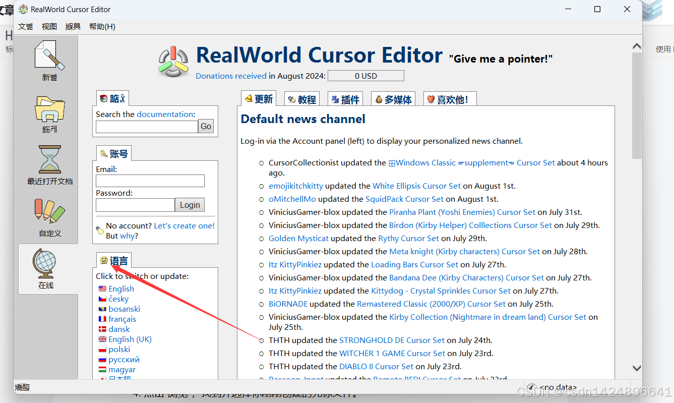
Task: Click the Hungarian flag icon
Action: (x=102, y=370)
